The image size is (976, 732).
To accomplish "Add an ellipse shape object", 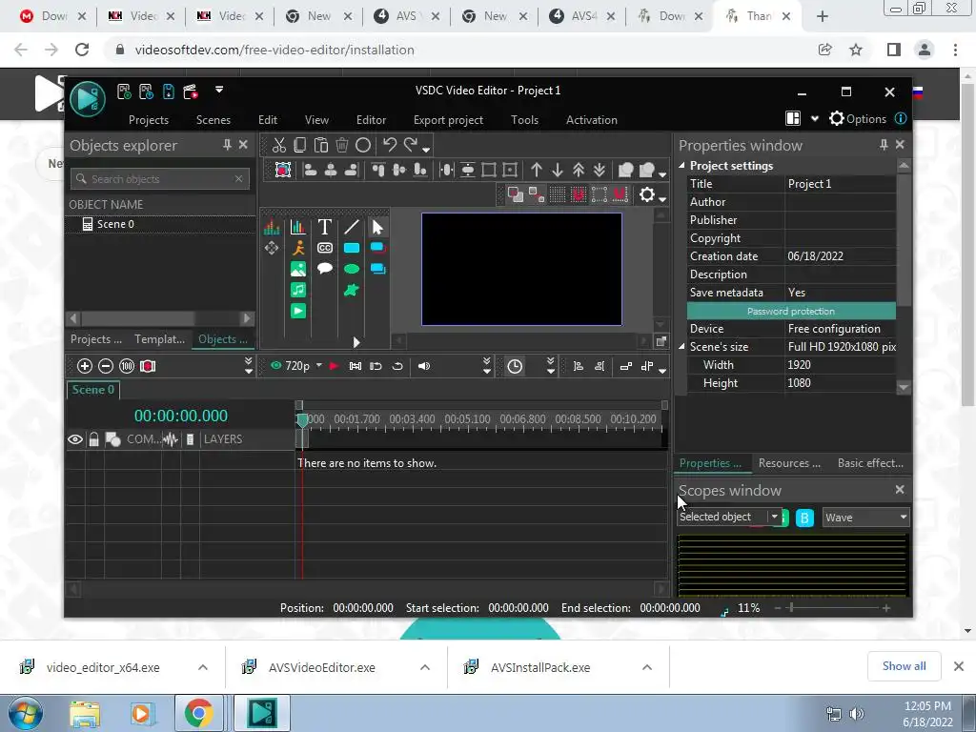I will (x=352, y=269).
